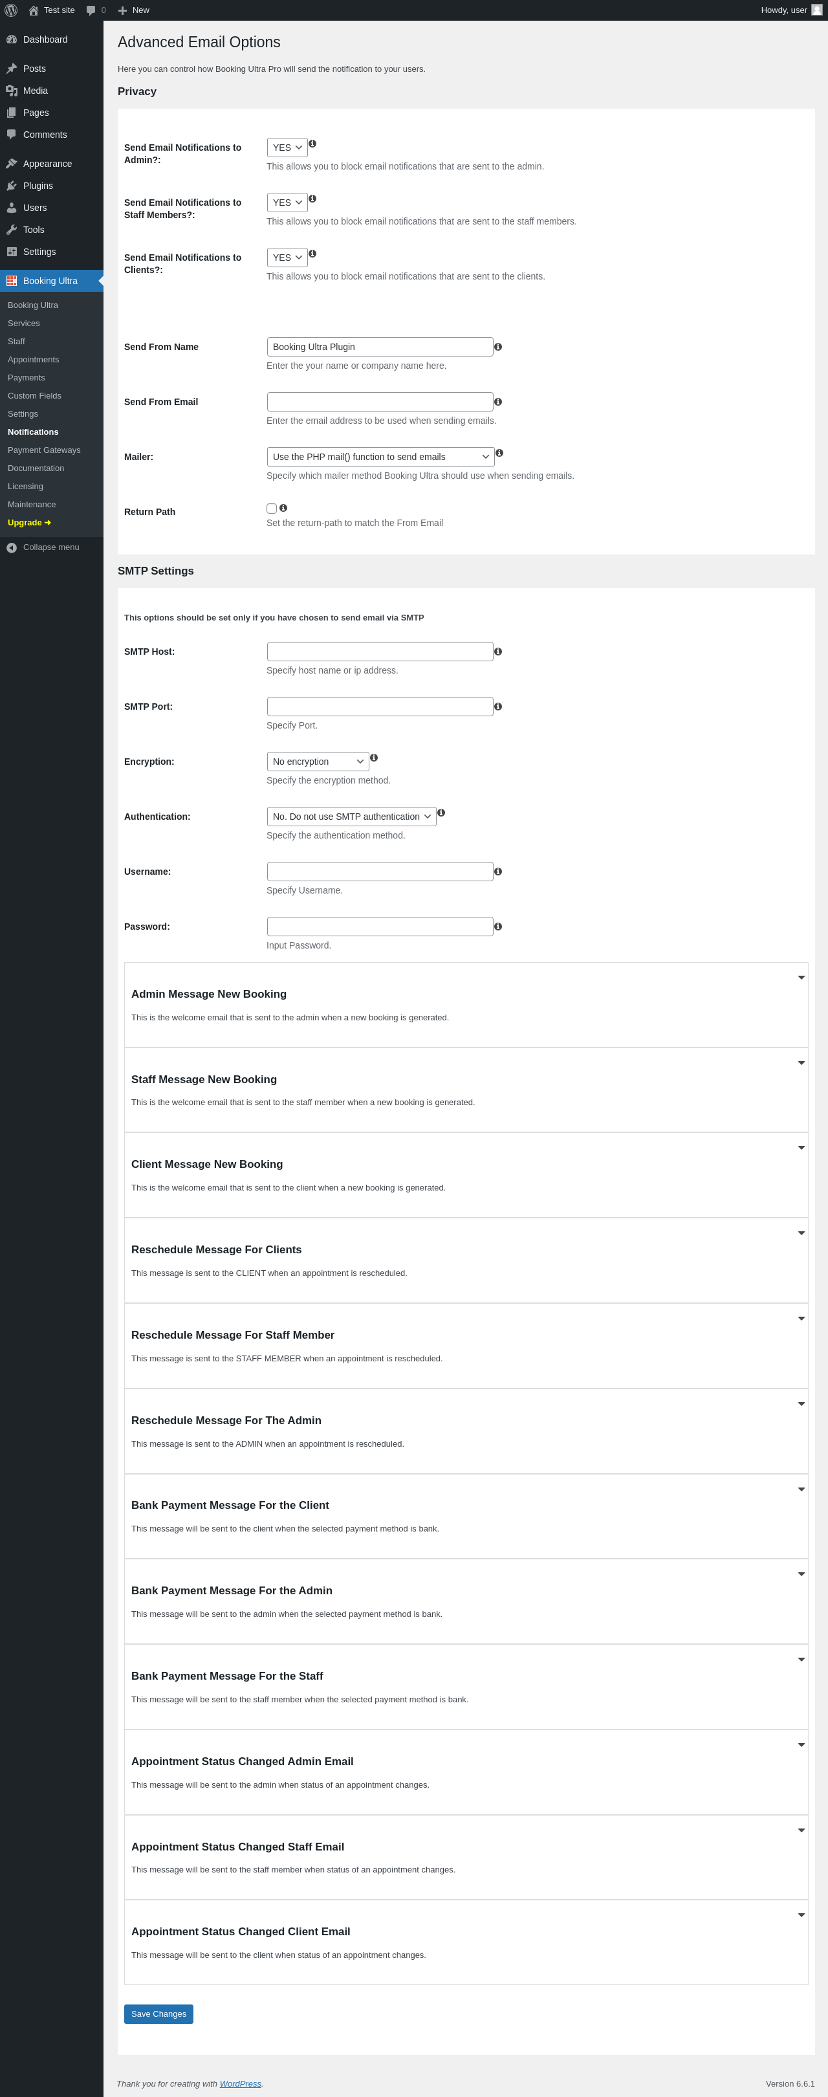Click the info icon beside Send From Name
The width and height of the screenshot is (828, 2097).
point(498,347)
